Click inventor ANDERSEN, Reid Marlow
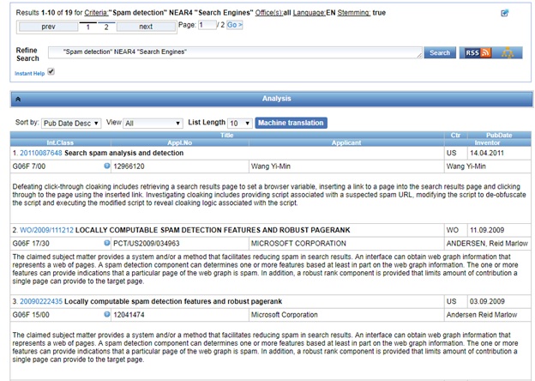 [487, 244]
